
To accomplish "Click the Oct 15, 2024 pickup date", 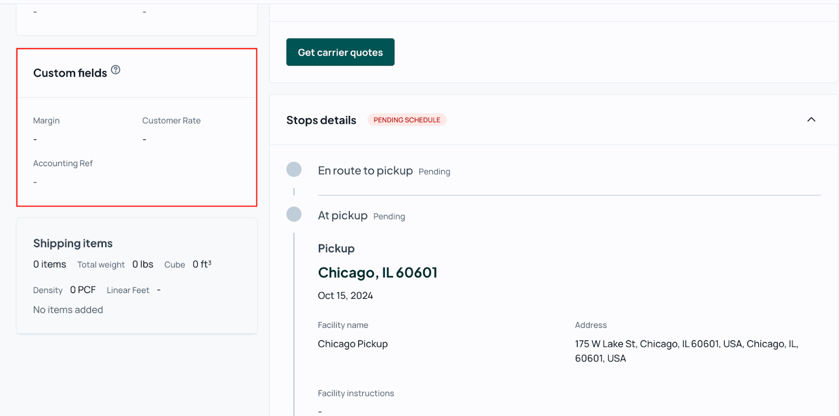I will (x=346, y=295).
